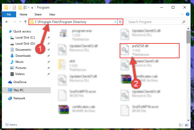The width and height of the screenshot is (194, 130).
Task: Expand the address bar history dropdown
Action: tap(115, 22)
